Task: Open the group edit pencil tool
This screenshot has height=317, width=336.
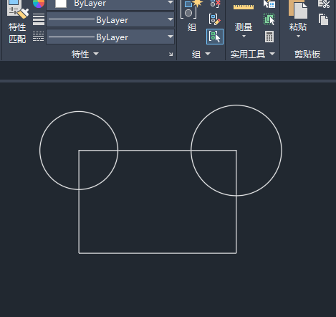Action: tap(215, 19)
